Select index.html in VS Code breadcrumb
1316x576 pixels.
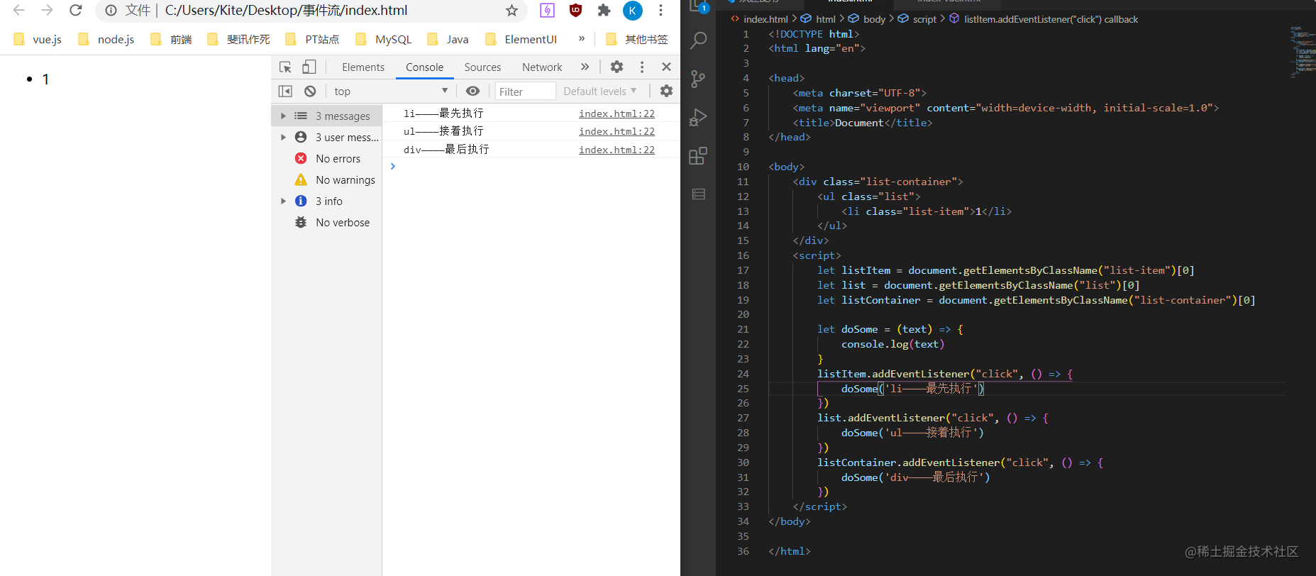click(765, 19)
